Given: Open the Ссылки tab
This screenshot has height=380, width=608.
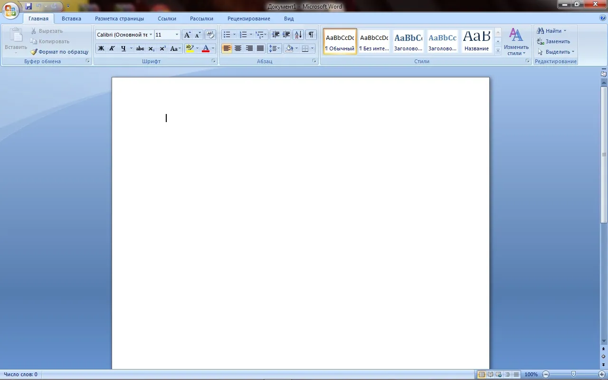Looking at the screenshot, I should [x=167, y=19].
